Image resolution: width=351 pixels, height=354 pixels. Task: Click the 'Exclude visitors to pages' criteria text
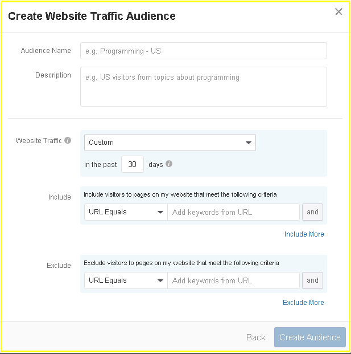pyautogui.click(x=181, y=263)
